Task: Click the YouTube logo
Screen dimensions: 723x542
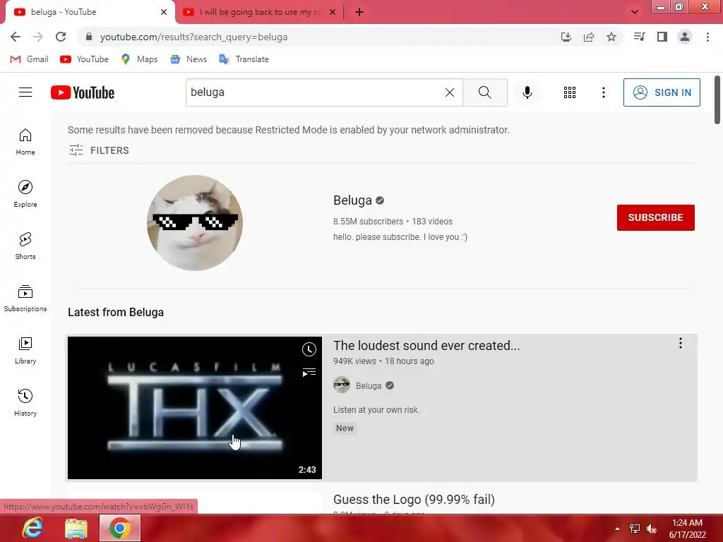Action: click(x=83, y=92)
